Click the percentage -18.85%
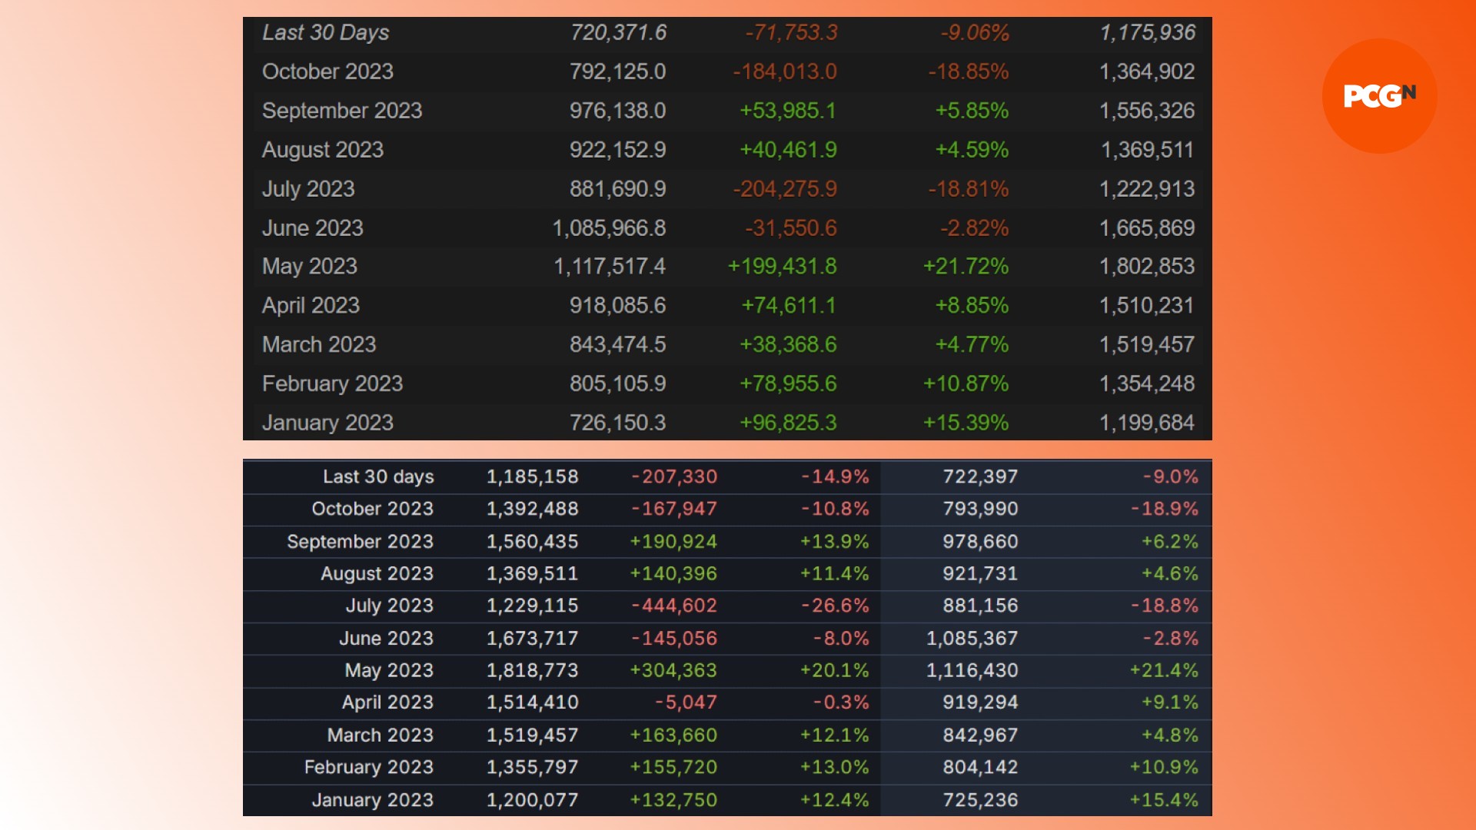The height and width of the screenshot is (830, 1476). [x=969, y=71]
